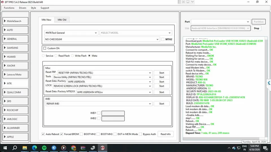
Task: Click the Read Info button
Action: pos(165,134)
